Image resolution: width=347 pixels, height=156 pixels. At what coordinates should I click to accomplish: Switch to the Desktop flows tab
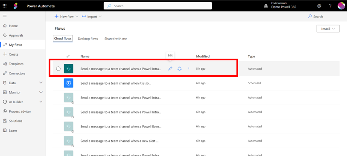(x=88, y=39)
